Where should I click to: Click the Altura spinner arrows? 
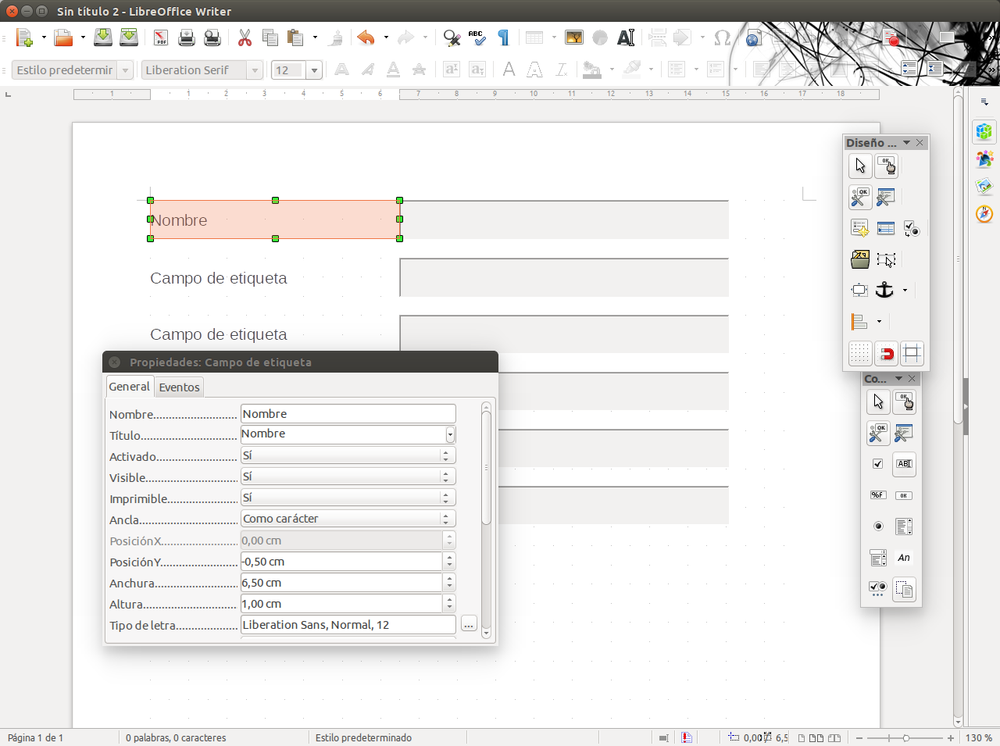(449, 604)
